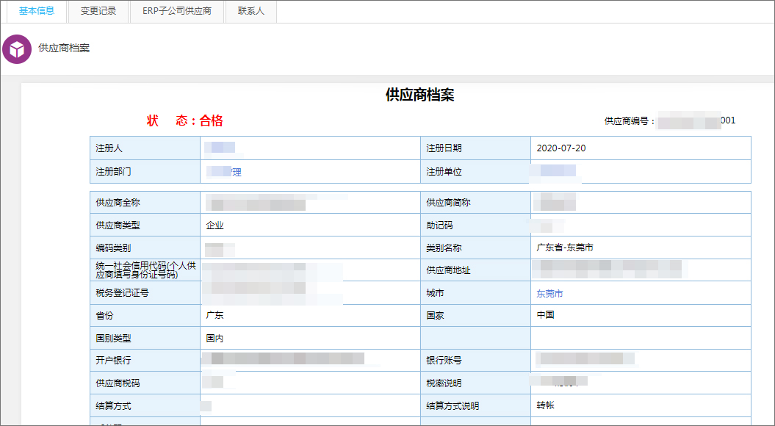Click the 国家 cell showing 中国
The image size is (775, 426).
click(547, 315)
